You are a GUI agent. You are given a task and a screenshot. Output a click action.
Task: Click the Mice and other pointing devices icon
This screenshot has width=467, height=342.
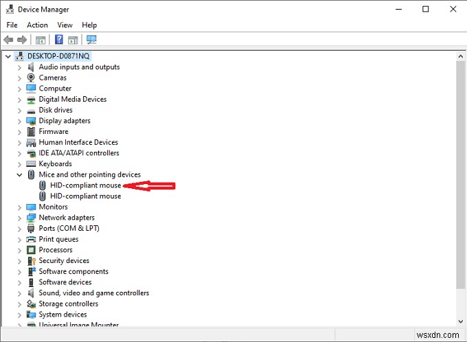[31, 174]
